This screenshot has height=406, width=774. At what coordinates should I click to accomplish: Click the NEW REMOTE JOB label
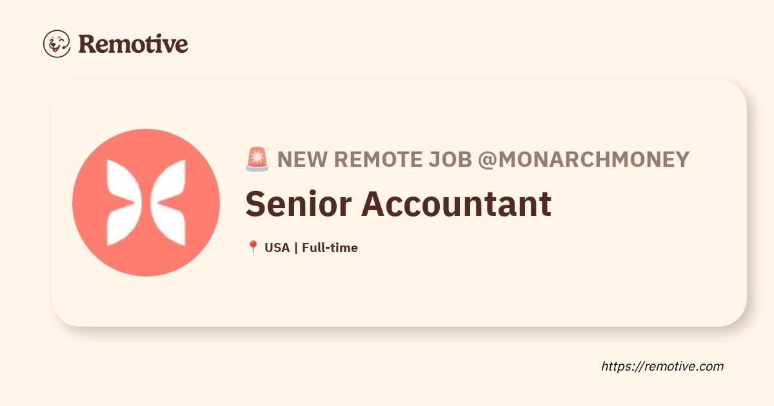[x=374, y=159]
